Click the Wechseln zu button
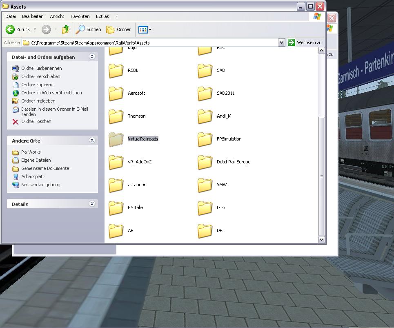This screenshot has width=394, height=328. (x=305, y=42)
